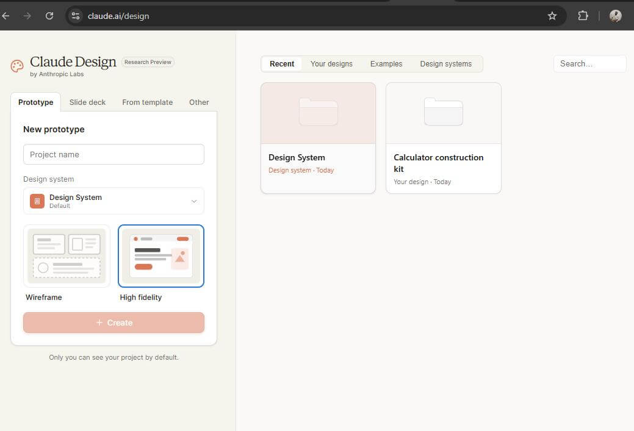Image resolution: width=634 pixels, height=431 pixels.
Task: Open the Other tab
Action: click(x=199, y=102)
